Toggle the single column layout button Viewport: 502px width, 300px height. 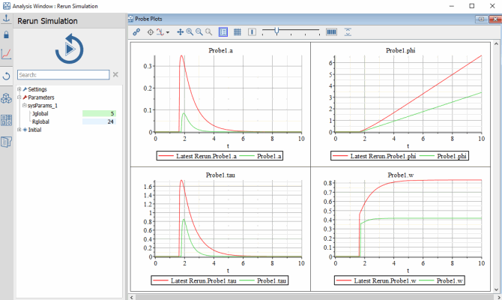pyautogui.click(x=252, y=32)
